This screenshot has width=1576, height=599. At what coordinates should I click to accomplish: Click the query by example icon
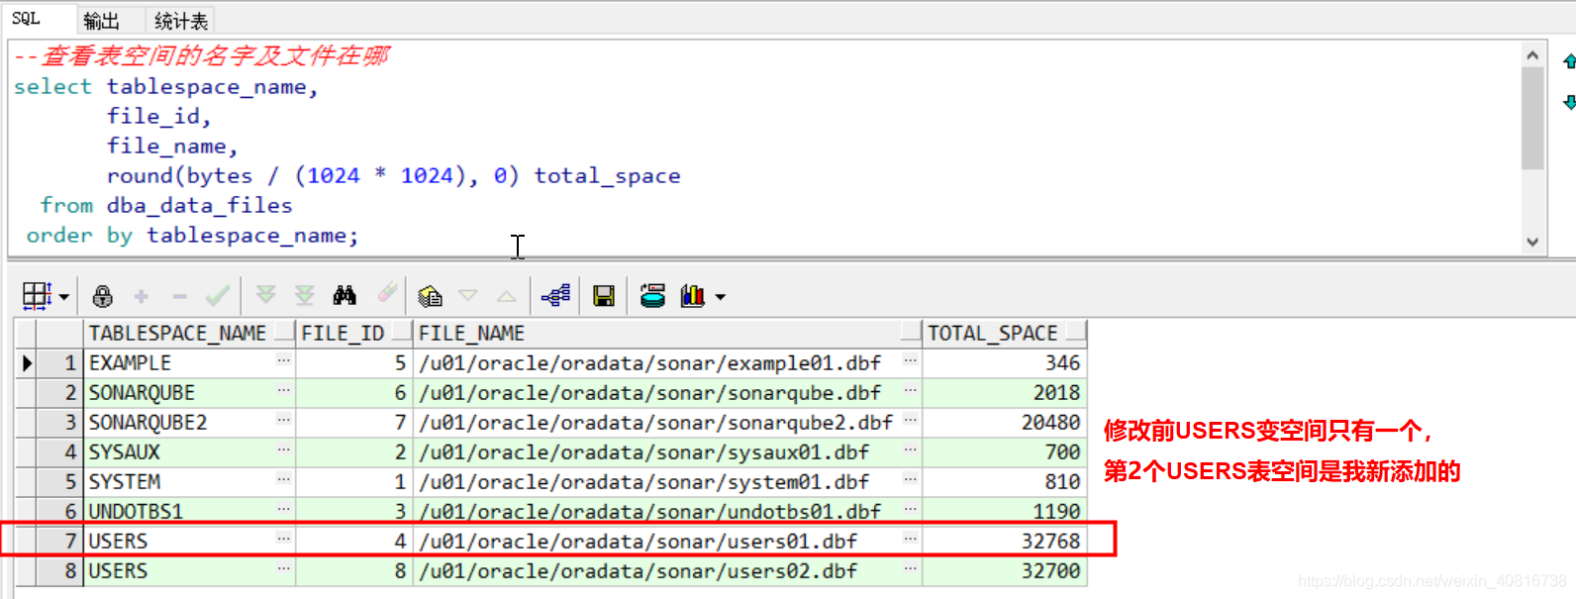click(x=430, y=296)
